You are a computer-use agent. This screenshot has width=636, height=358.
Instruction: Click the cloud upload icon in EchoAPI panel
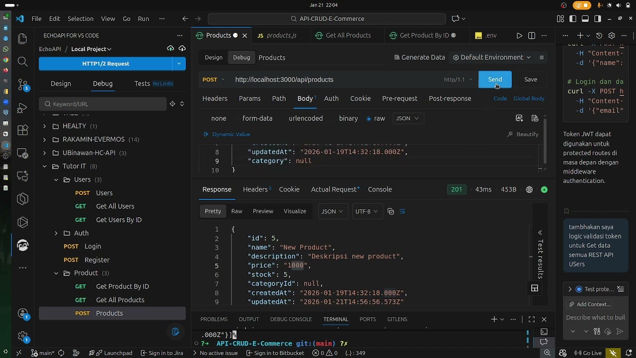[x=170, y=49]
